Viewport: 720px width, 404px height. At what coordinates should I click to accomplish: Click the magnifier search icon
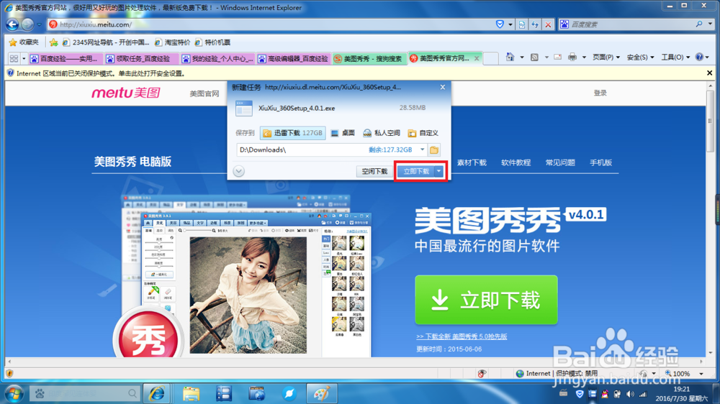(x=699, y=24)
